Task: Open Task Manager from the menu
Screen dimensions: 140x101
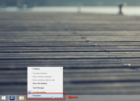Action: pyautogui.click(x=45, y=88)
